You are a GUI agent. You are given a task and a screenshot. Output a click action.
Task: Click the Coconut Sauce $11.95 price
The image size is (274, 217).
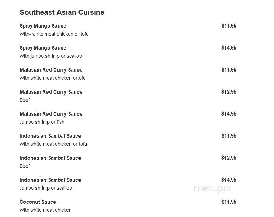click(229, 202)
